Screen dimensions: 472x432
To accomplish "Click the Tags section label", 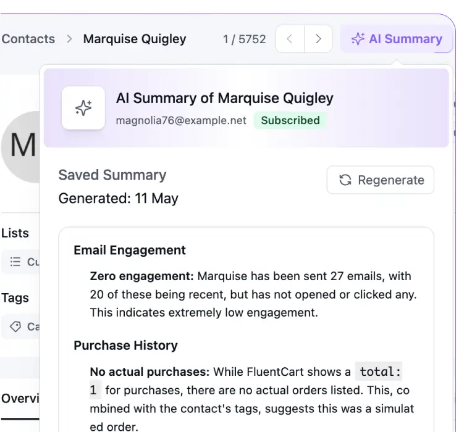I will (x=15, y=298).
